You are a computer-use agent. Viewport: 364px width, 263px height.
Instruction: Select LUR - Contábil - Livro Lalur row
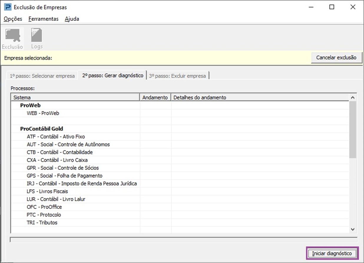[180, 199]
